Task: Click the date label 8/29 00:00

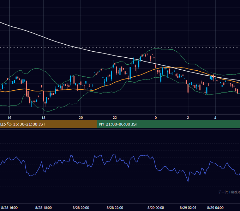Action: pos(156,207)
